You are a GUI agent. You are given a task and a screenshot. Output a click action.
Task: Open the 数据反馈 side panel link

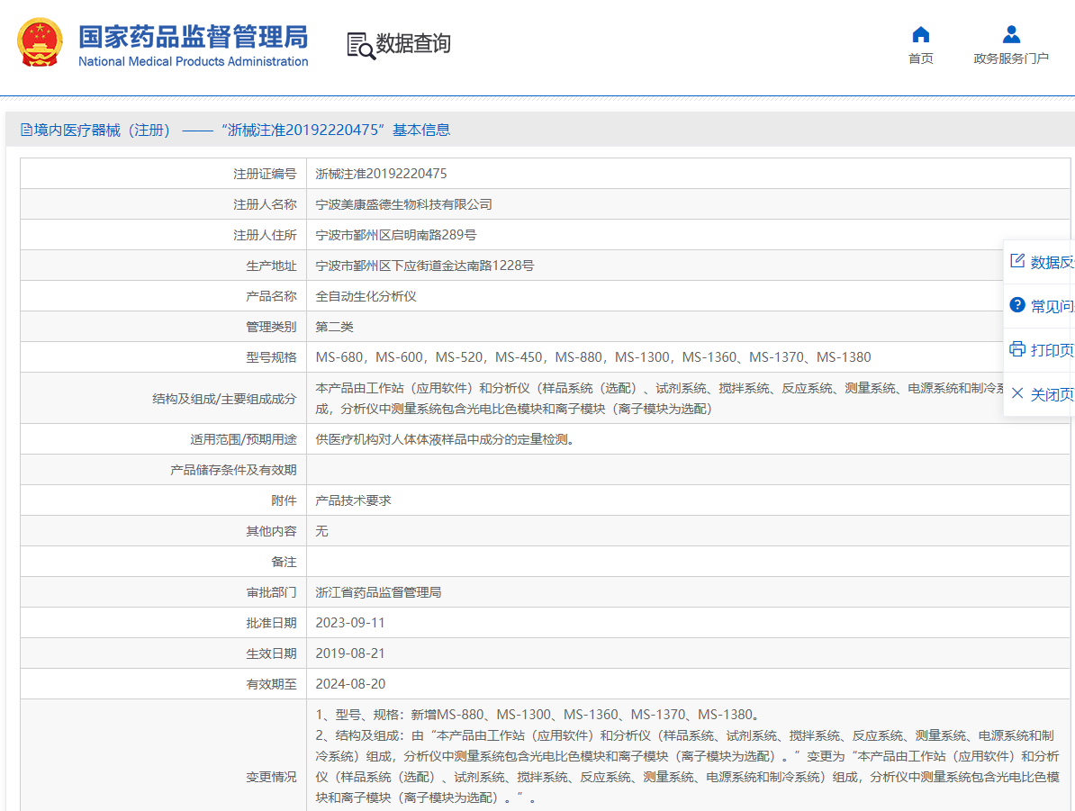[1052, 263]
